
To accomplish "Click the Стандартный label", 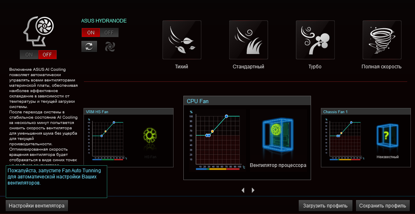I will click(x=248, y=66).
